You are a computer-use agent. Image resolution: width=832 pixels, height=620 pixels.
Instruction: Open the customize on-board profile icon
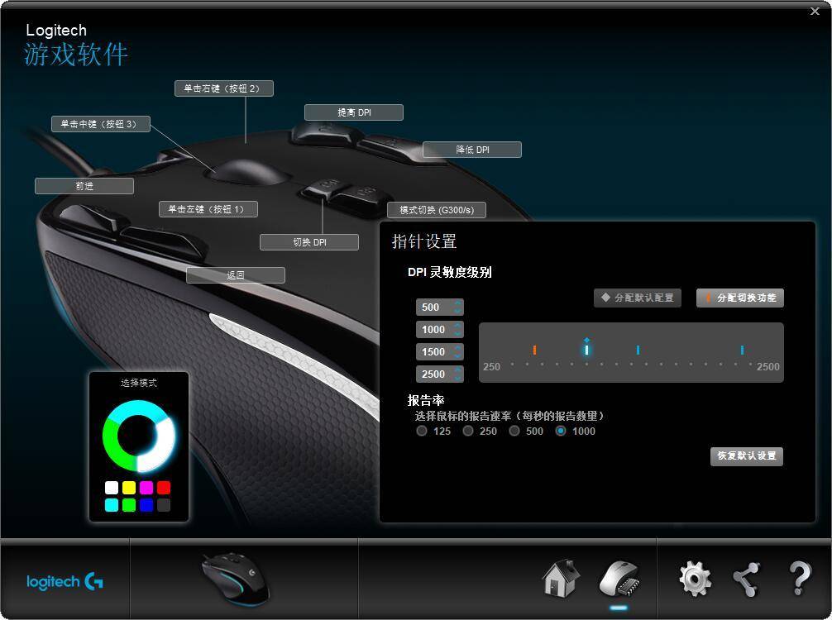pos(619,579)
